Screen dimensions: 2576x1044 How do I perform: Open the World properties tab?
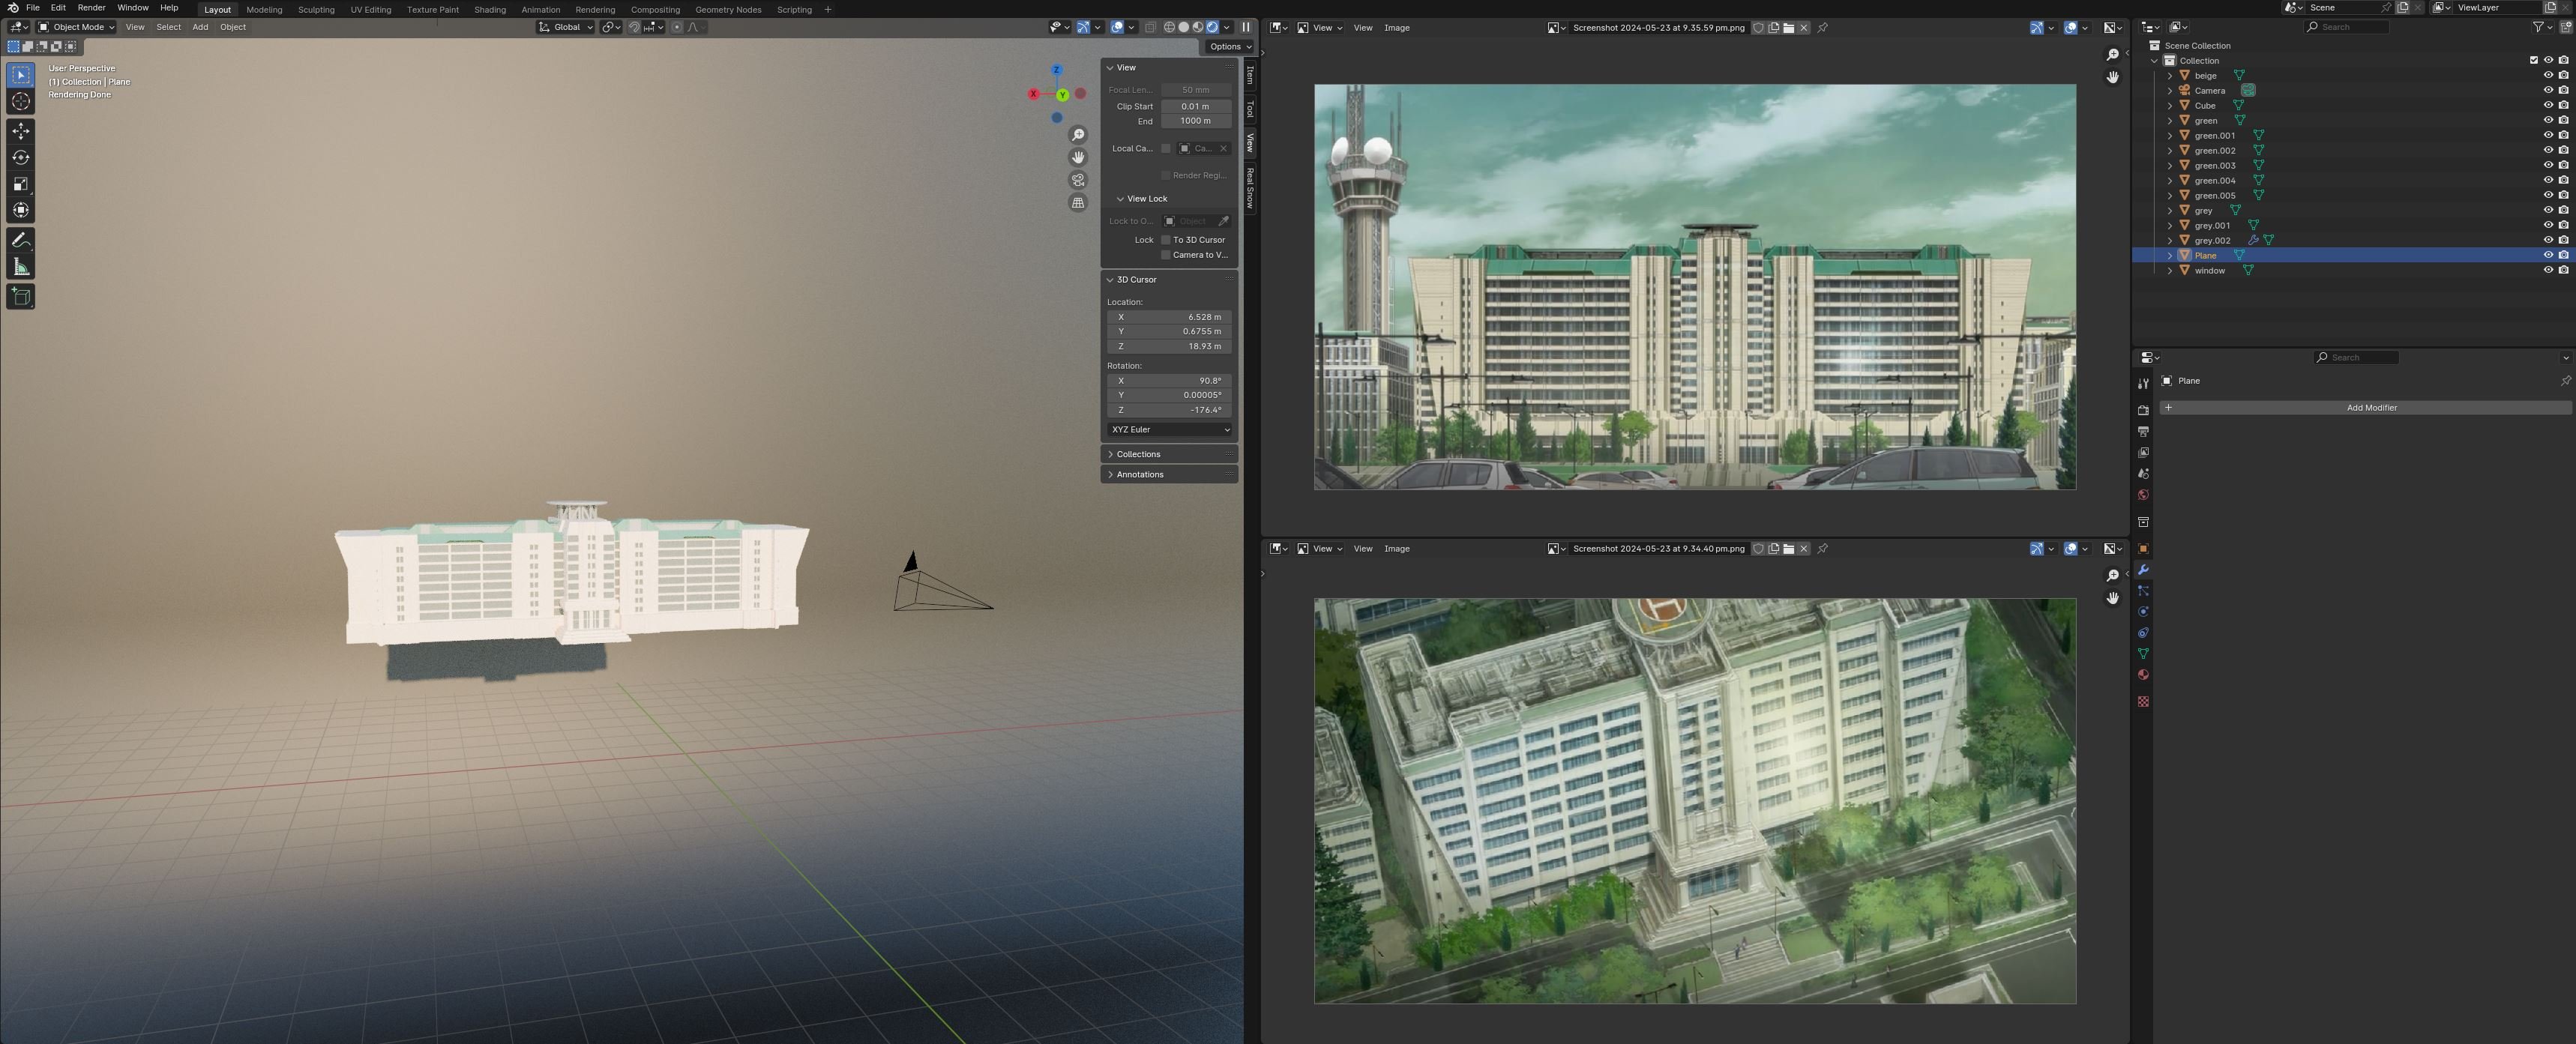[2143, 495]
